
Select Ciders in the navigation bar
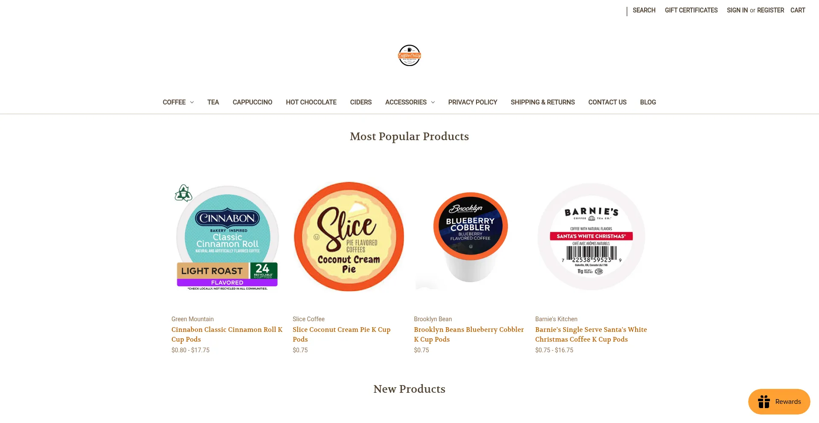361,102
